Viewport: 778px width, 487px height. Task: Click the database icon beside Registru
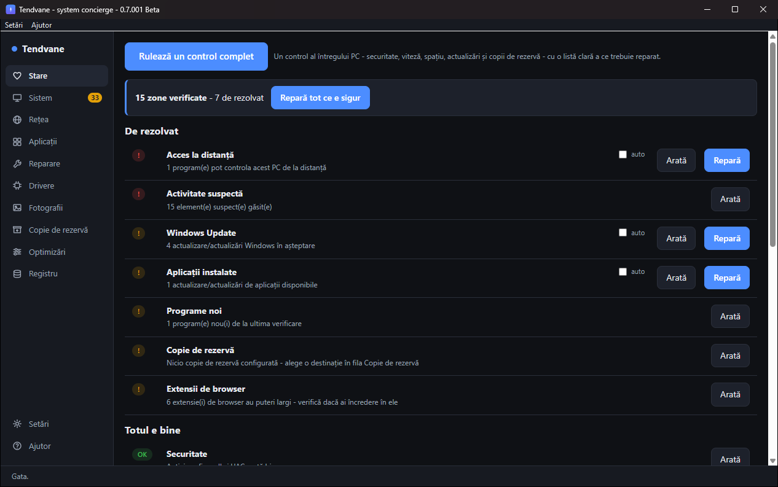pos(17,274)
